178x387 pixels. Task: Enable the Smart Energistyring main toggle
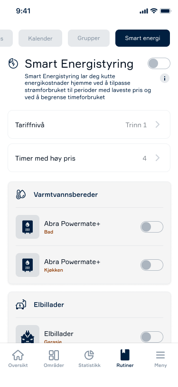point(159,63)
